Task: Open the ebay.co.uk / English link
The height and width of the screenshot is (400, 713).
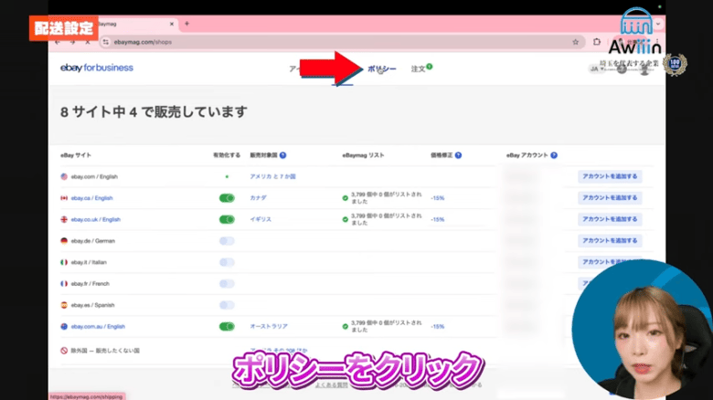Action: coord(94,219)
